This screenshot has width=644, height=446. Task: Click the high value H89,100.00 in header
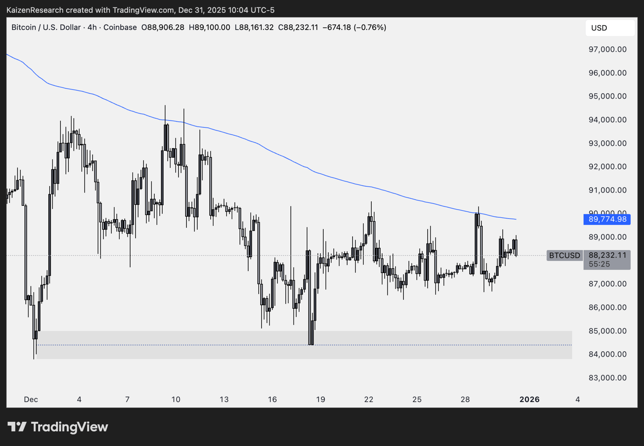[209, 27]
